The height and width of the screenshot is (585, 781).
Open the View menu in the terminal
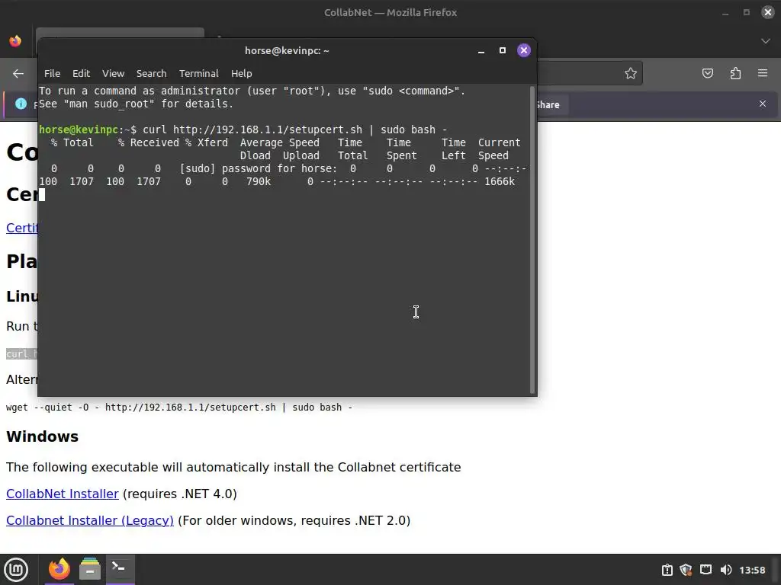113,74
